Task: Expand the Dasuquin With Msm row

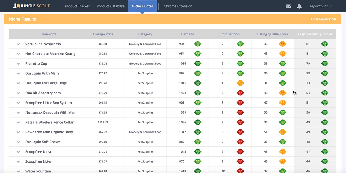Action: click(x=18, y=74)
